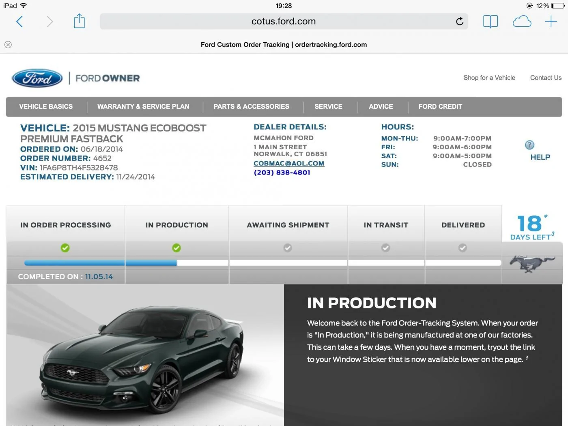
Task: Select the In Production stage
Action: click(x=177, y=225)
